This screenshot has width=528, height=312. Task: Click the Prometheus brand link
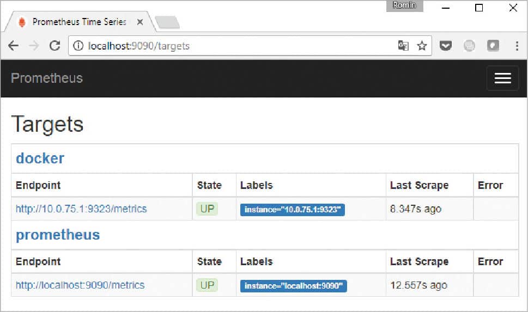(x=47, y=78)
